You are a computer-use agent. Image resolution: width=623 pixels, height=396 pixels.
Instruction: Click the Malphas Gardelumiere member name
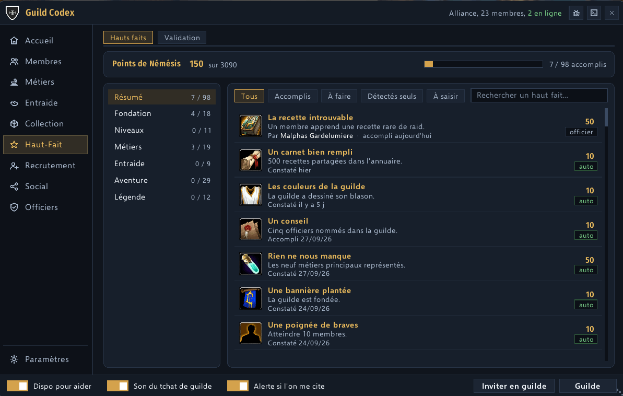pos(316,136)
